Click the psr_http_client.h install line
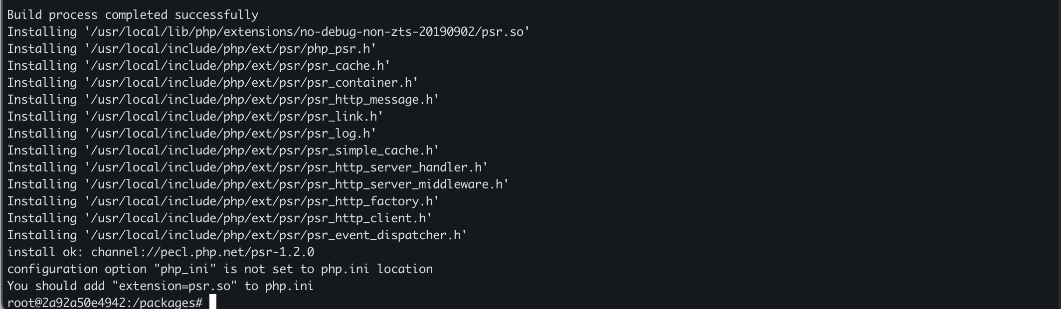The height and width of the screenshot is (309, 1061). [x=219, y=218]
